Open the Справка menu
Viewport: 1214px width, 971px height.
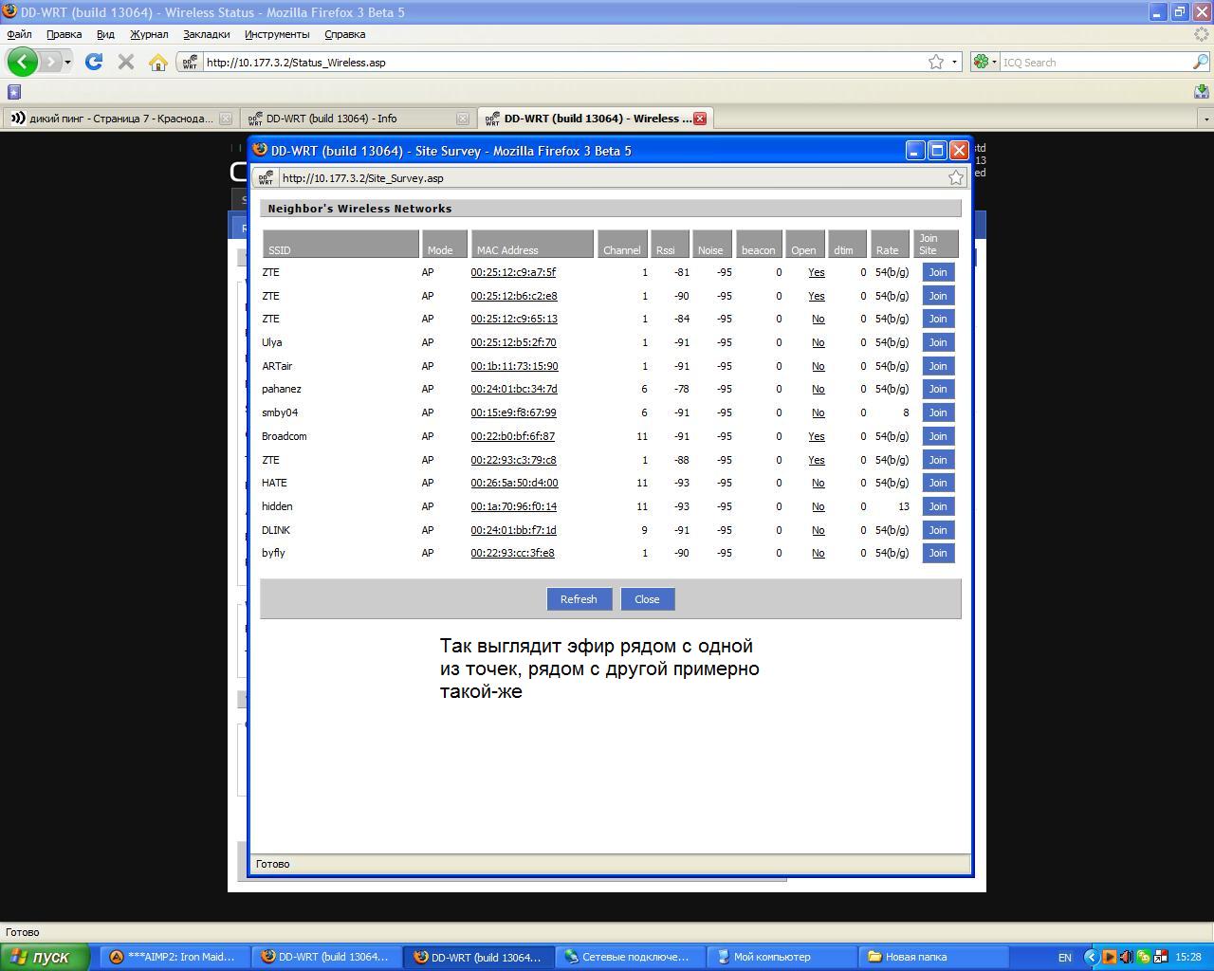coord(344,34)
